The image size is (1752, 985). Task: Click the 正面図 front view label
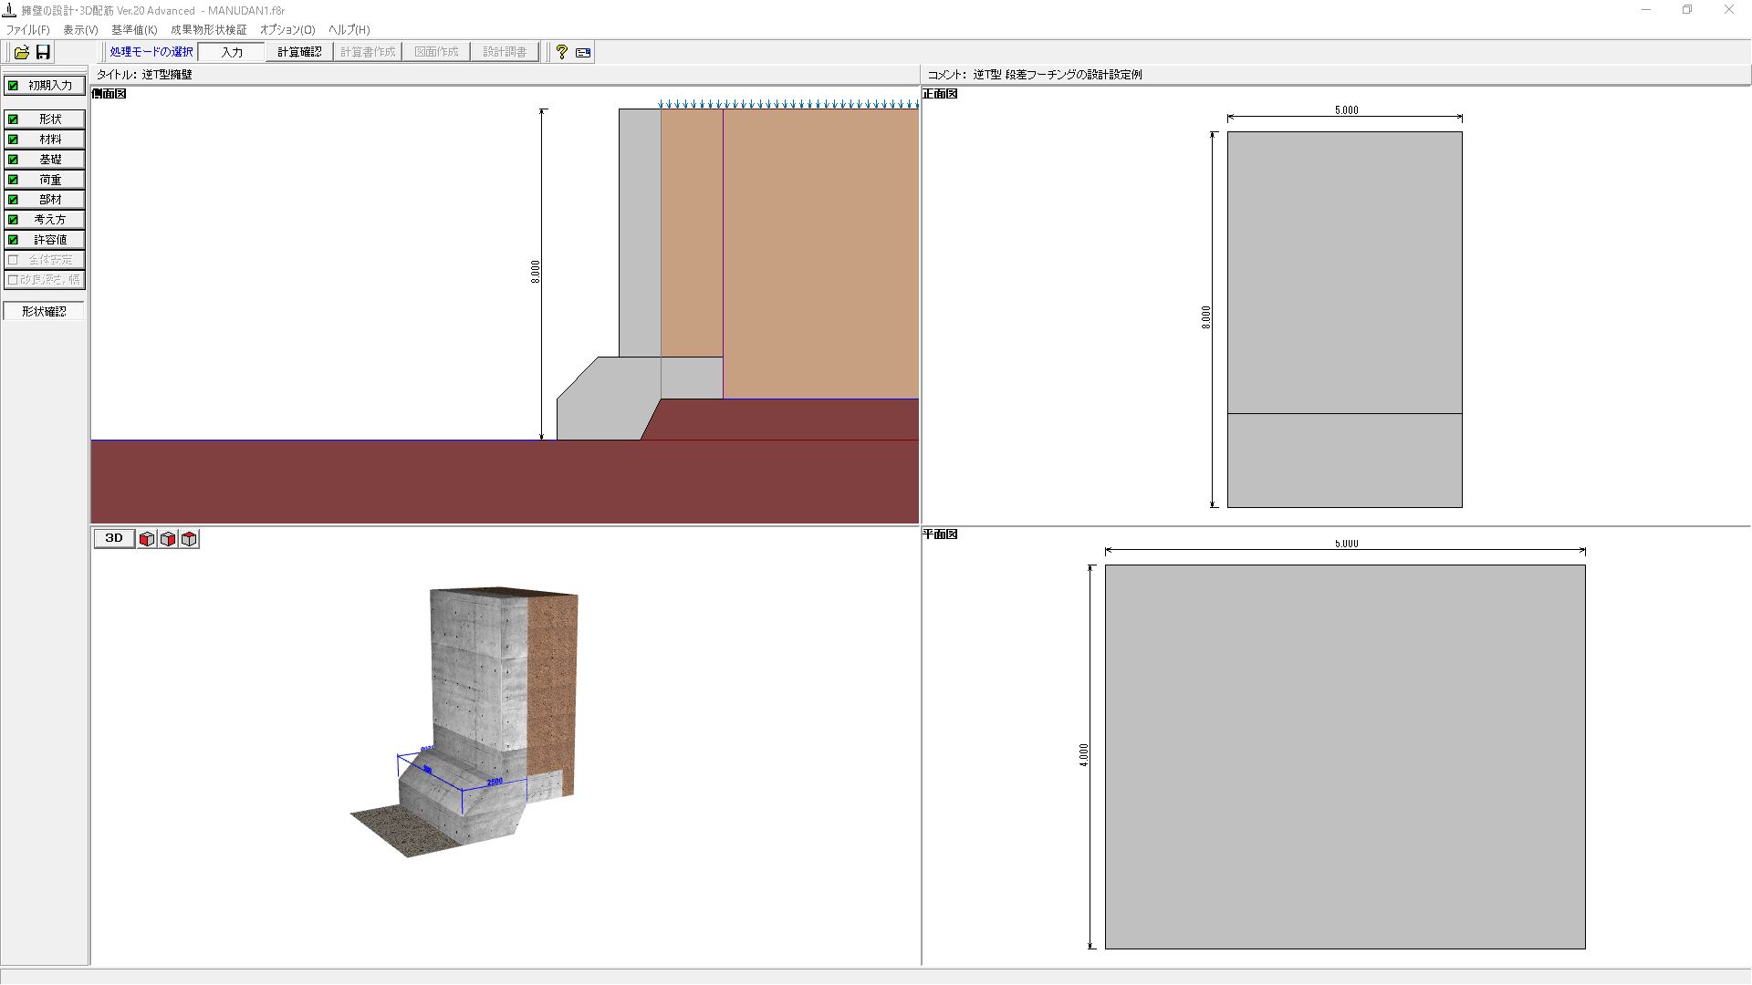click(x=940, y=94)
